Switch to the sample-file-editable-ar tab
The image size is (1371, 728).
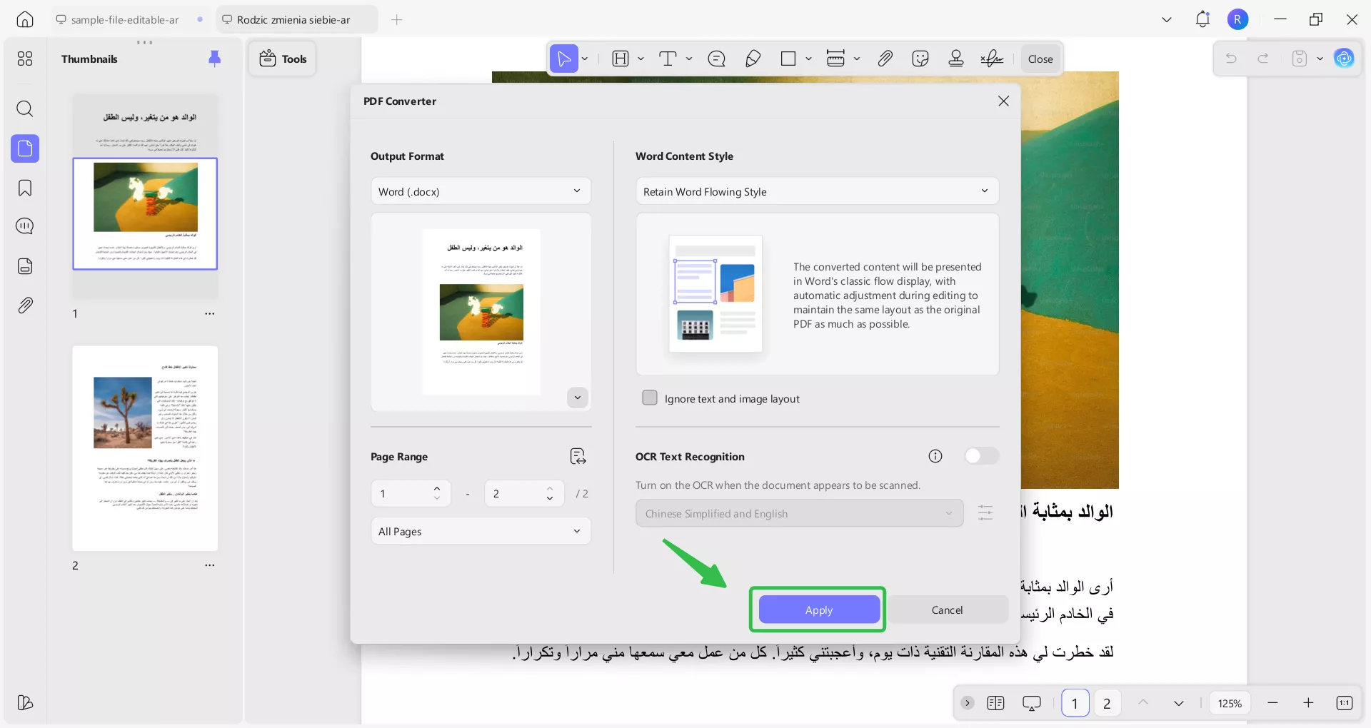coord(125,19)
